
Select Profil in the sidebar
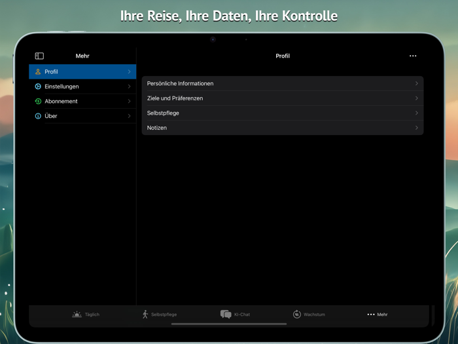82,71
